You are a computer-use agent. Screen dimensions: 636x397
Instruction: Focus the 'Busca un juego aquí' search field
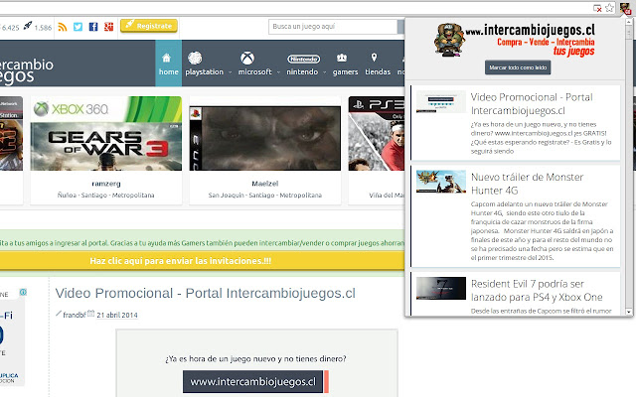click(333, 27)
